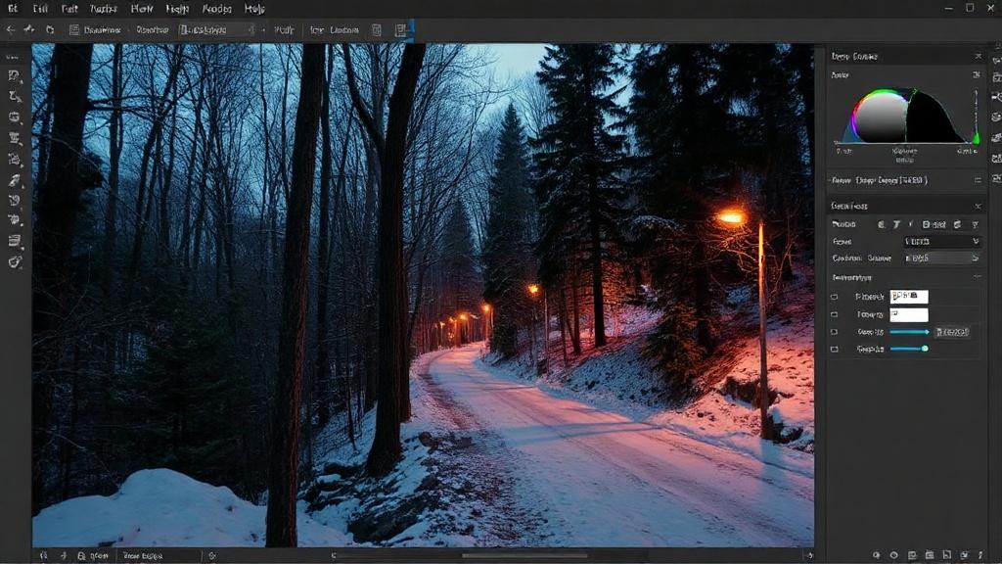This screenshot has width=1002, height=564.
Task: Click the upper white input field
Action: (909, 296)
